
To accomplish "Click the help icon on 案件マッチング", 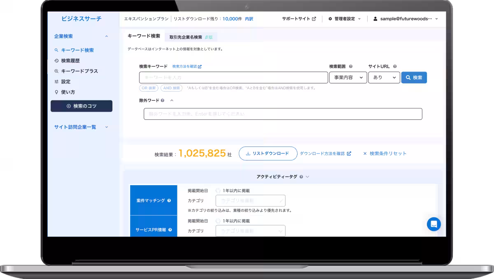I will tap(169, 201).
